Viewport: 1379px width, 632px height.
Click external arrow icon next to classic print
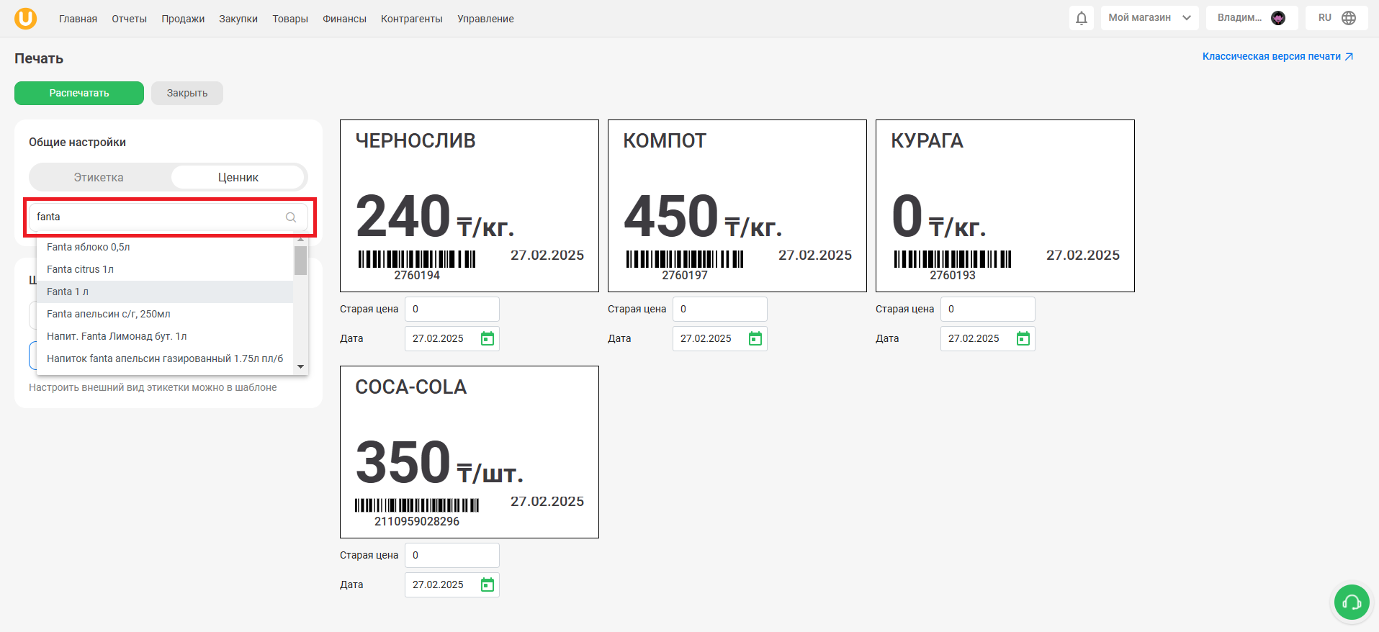point(1349,57)
